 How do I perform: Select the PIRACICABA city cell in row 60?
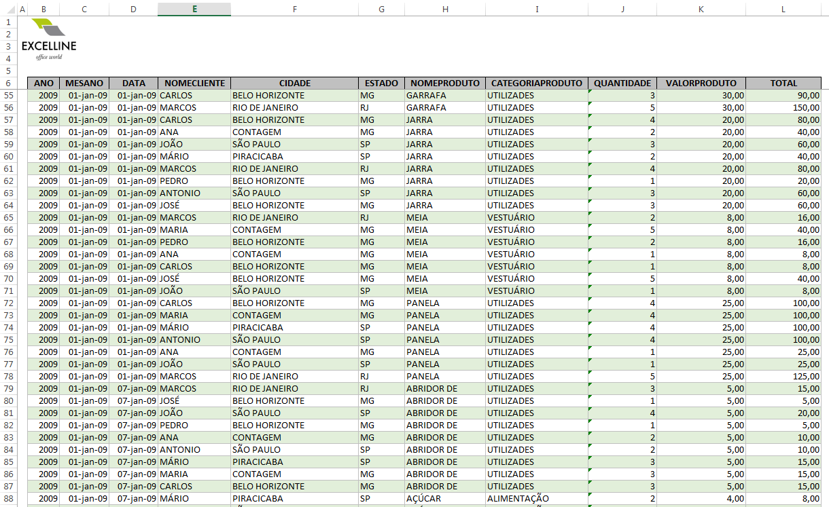(x=295, y=156)
